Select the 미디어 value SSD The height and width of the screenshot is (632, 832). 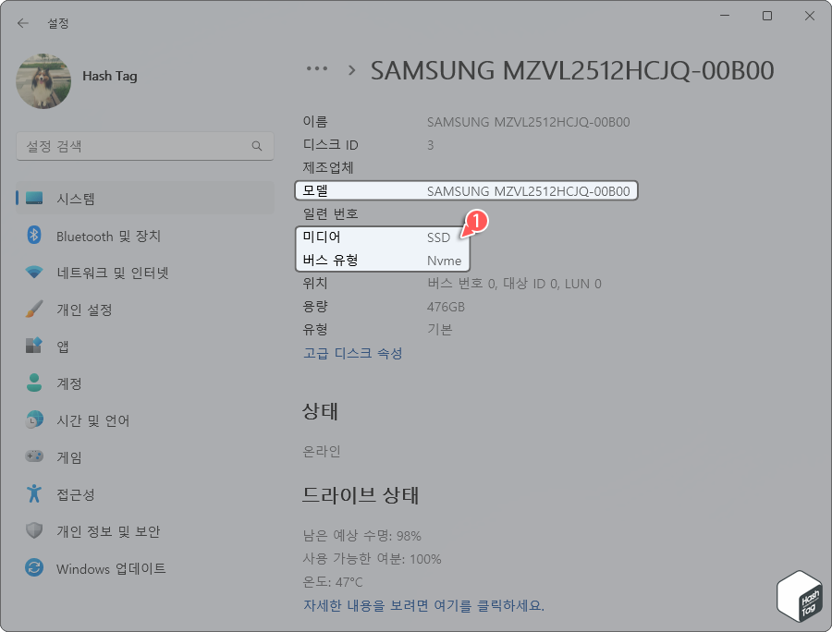coord(438,237)
